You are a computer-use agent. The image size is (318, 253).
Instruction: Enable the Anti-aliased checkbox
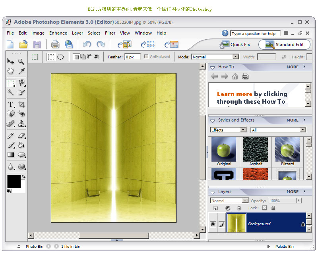[146, 56]
